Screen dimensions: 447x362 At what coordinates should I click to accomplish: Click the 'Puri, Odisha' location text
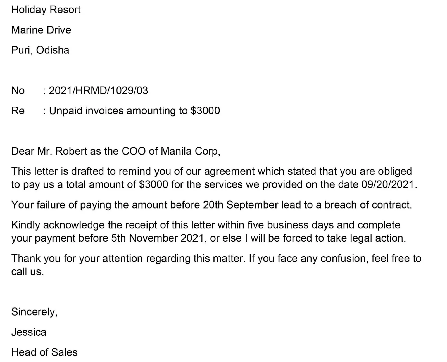(40, 50)
